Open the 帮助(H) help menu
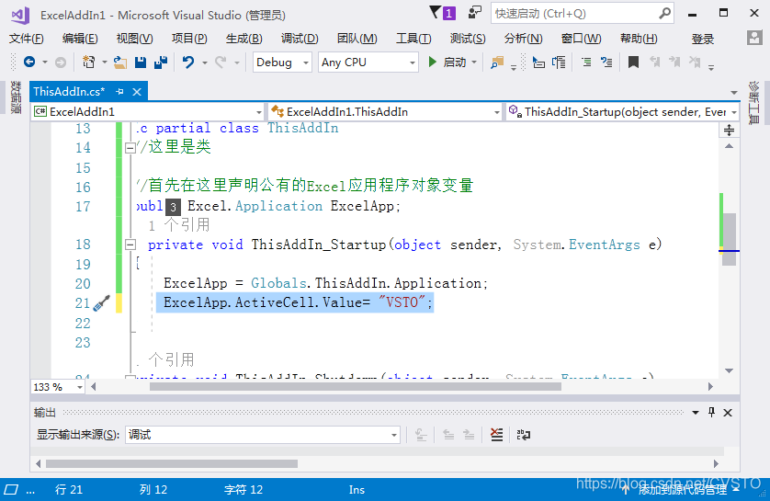 (x=639, y=39)
